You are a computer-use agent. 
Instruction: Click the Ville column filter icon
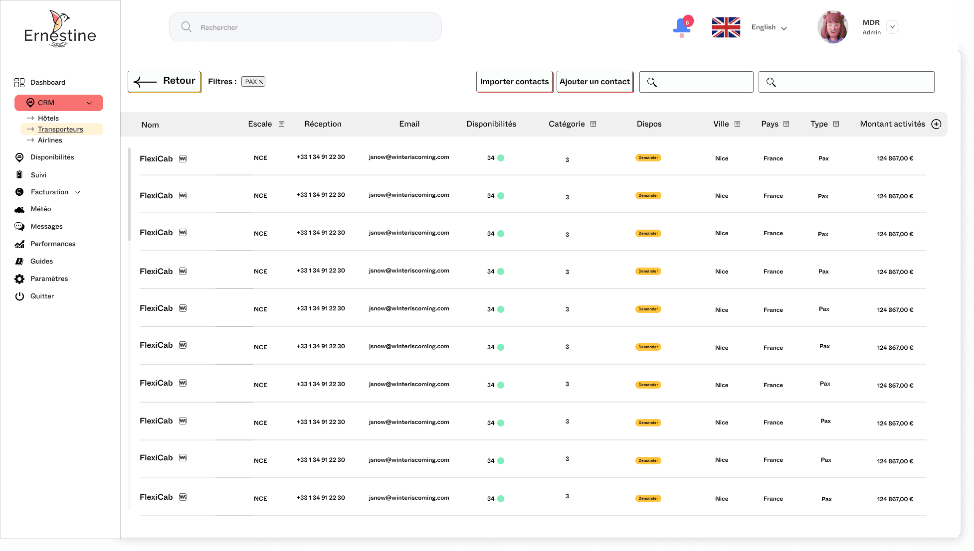tap(737, 124)
